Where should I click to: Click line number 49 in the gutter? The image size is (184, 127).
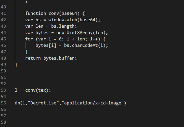coord(3,65)
